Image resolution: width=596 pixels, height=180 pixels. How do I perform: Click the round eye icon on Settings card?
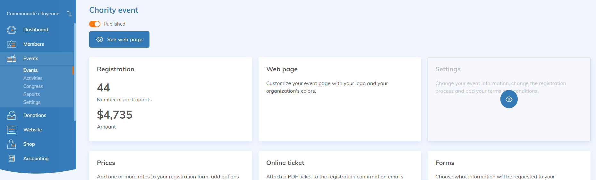(x=509, y=99)
